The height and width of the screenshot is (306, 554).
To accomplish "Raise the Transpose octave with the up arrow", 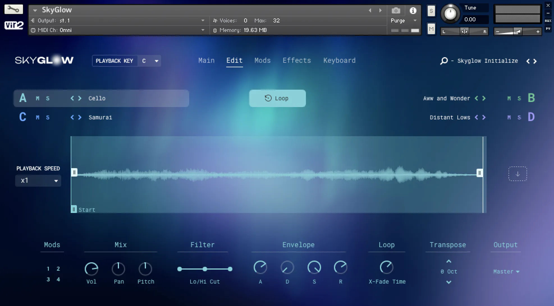I will (x=448, y=261).
